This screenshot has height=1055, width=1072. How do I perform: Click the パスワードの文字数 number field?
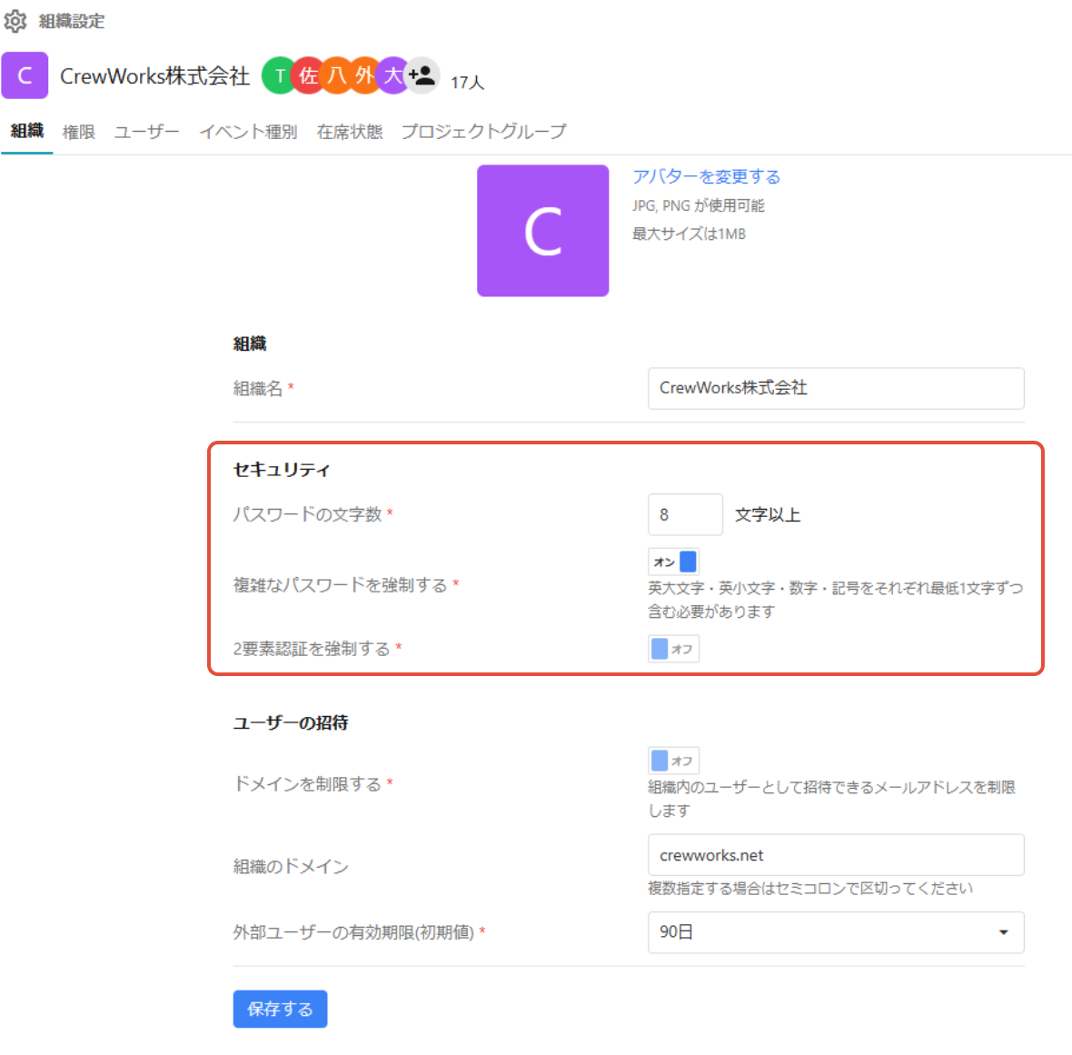(685, 514)
